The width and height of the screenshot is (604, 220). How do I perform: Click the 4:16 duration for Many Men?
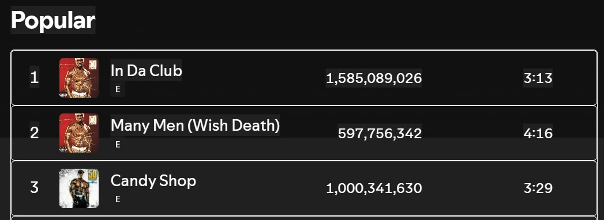[538, 134]
